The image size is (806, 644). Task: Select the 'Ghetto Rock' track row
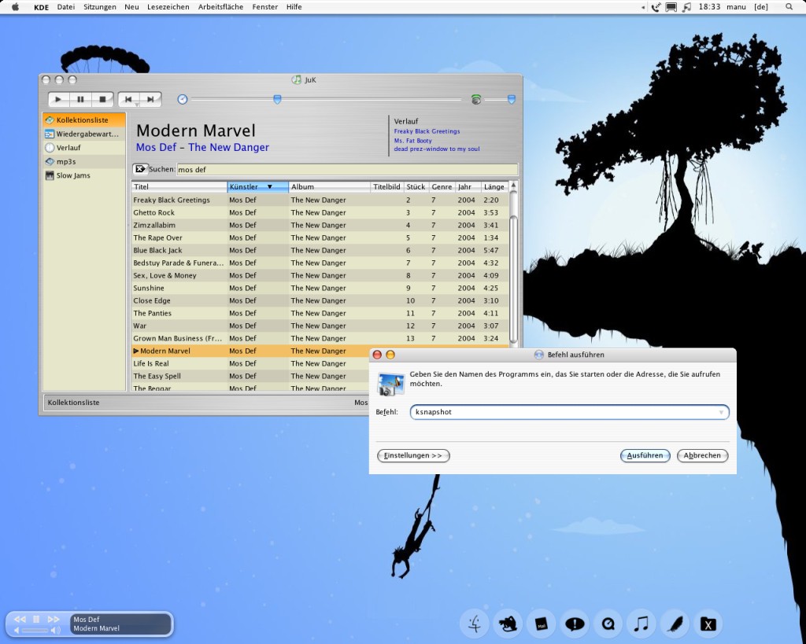(320, 212)
